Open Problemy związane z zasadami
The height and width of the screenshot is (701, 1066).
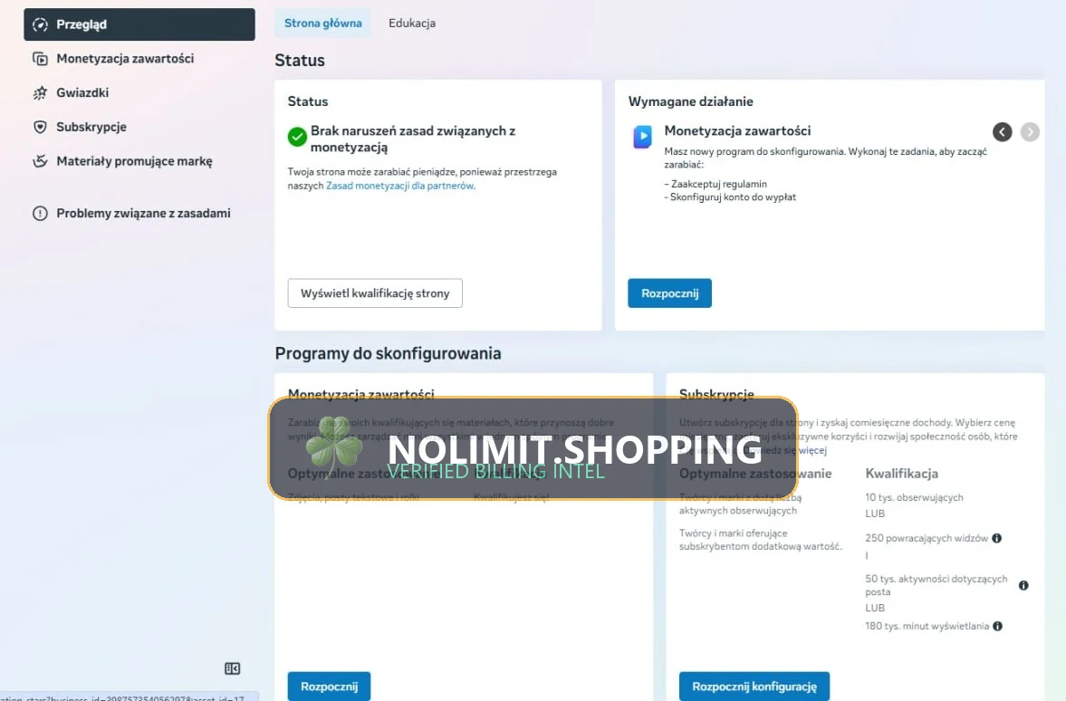(x=143, y=213)
